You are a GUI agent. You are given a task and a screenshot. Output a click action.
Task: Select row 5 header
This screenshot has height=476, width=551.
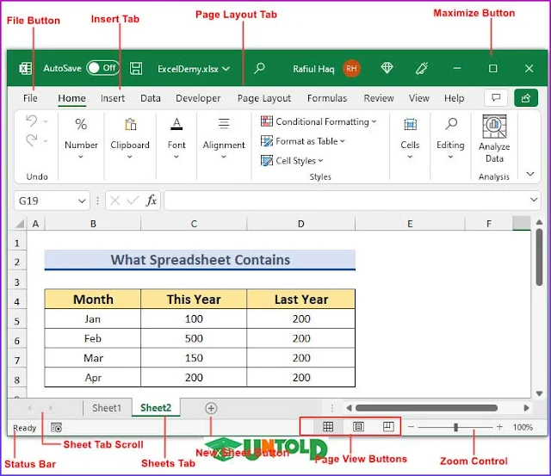pyautogui.click(x=17, y=321)
